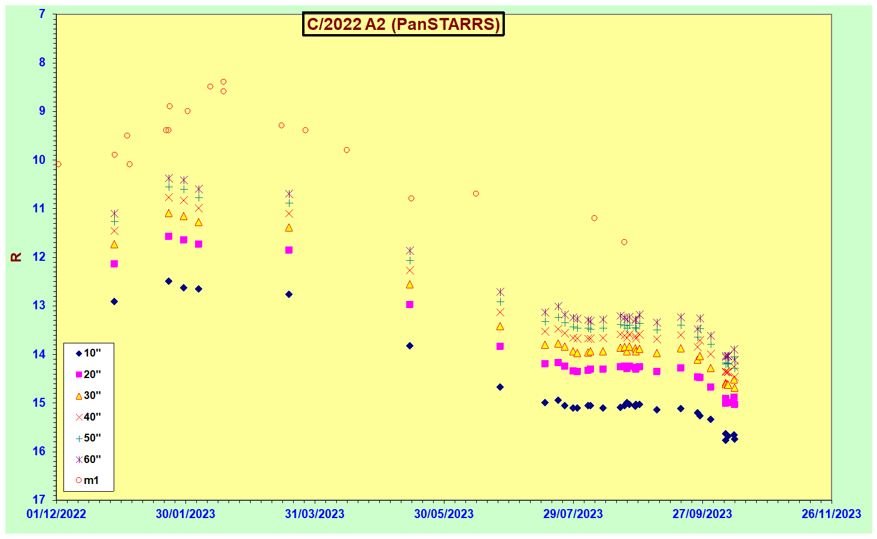
Task: Click x-axis date 30/05/2023
Action: [x=444, y=514]
